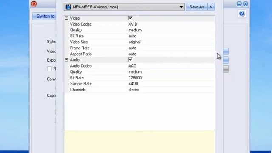Select the Sample Rate 44100 value

pyautogui.click(x=134, y=84)
